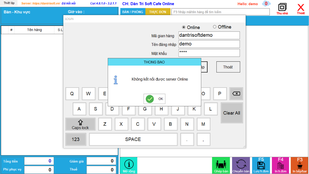
Task: Switch to the BÀN / PHÒNG tab
Action: (133, 12)
